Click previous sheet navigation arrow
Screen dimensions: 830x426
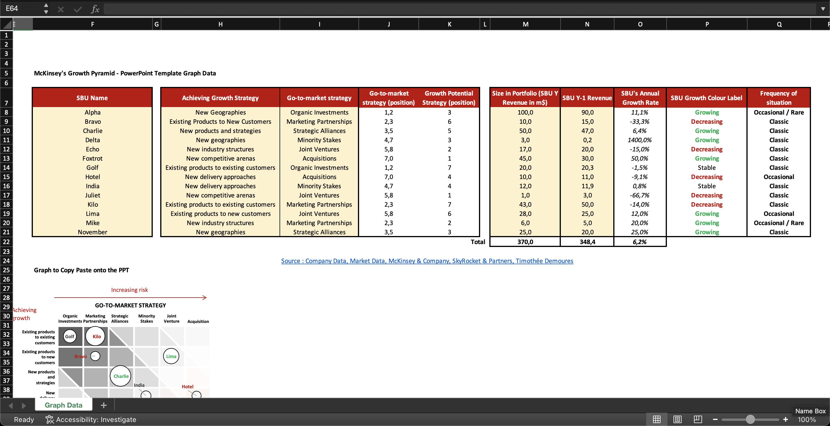(11, 405)
